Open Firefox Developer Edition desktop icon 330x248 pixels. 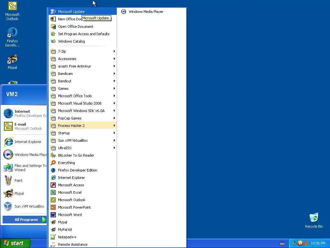tap(12, 37)
